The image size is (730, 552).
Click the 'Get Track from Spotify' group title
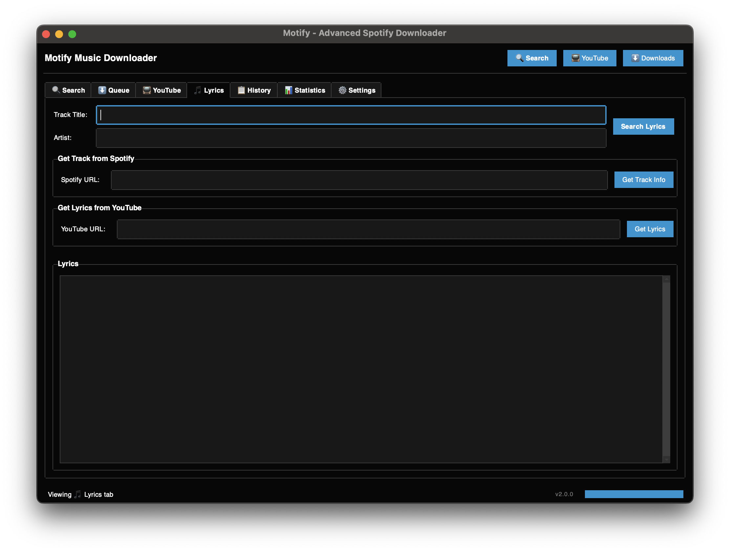coord(96,159)
